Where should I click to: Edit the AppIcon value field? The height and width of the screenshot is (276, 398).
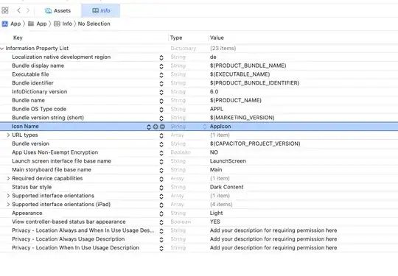tap(220, 127)
